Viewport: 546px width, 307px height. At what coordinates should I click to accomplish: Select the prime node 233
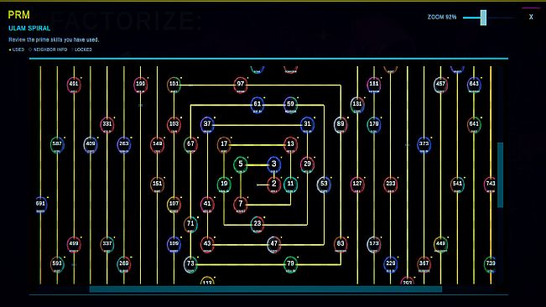[x=391, y=185]
